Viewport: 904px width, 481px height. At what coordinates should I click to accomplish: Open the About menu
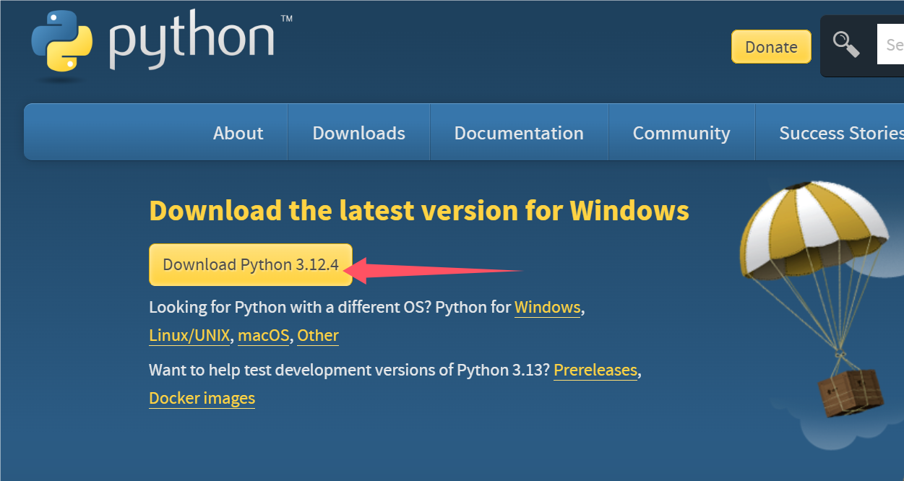pos(238,133)
